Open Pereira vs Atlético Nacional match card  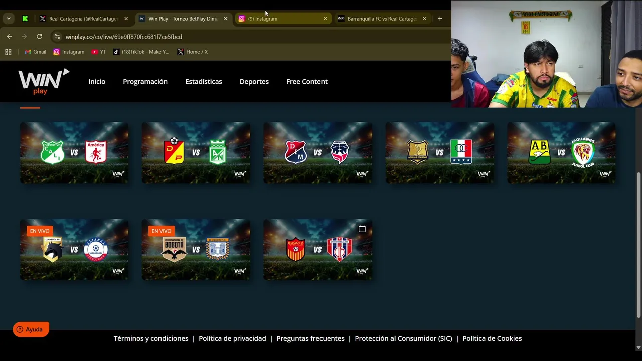196,152
